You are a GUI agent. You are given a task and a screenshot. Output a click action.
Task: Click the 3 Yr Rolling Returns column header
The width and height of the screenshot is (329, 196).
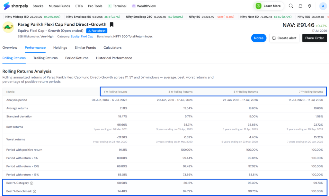[x=181, y=92]
